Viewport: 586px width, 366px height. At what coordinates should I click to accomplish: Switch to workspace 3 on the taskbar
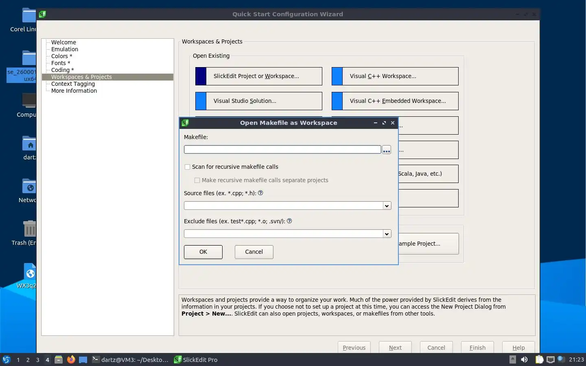[37, 360]
